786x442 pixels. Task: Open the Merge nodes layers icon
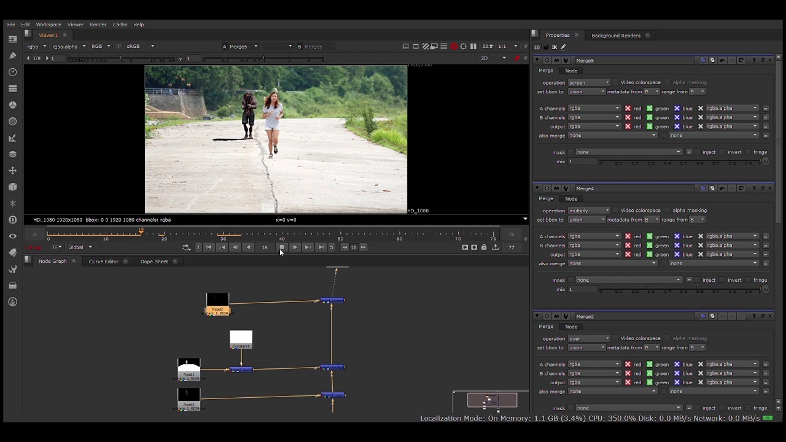tap(12, 154)
